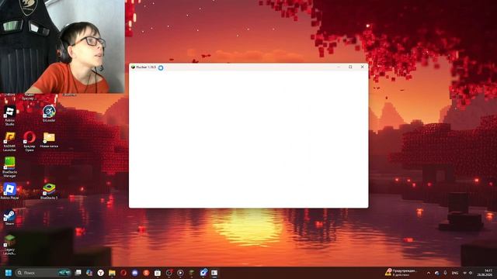Launch Opera from the taskbar
Image resolution: width=497 pixels, height=279 pixels.
coord(123,273)
